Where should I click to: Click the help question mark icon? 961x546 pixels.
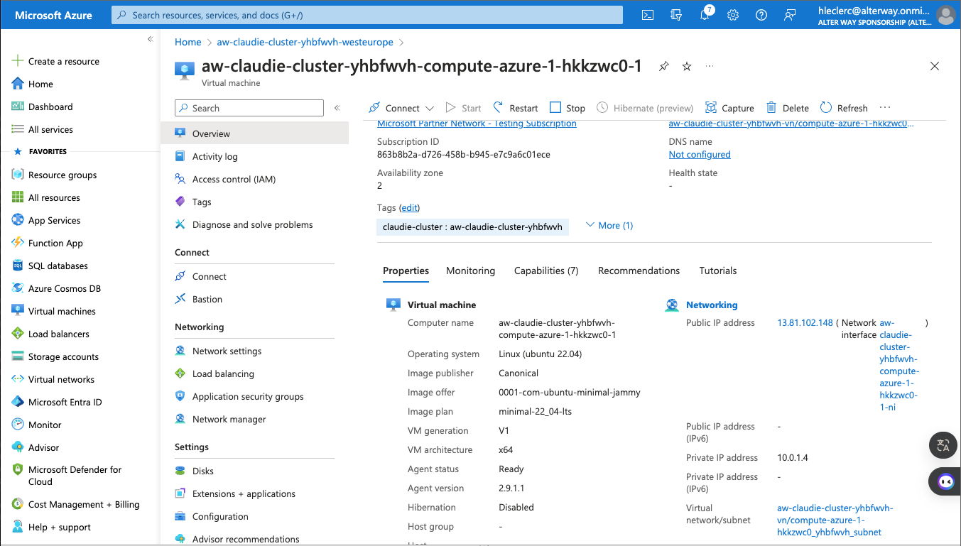(x=761, y=15)
